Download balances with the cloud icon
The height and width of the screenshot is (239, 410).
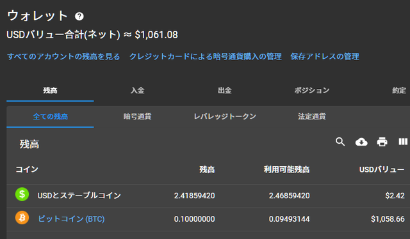[x=361, y=142]
